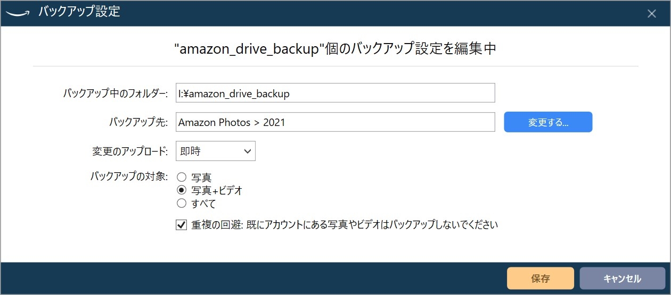
Task: Click the バックアップ先 label
Action: [x=138, y=122]
